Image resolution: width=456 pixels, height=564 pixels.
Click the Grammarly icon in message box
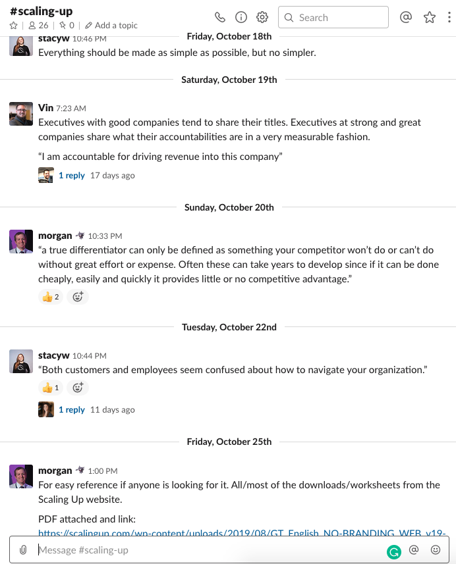394,551
